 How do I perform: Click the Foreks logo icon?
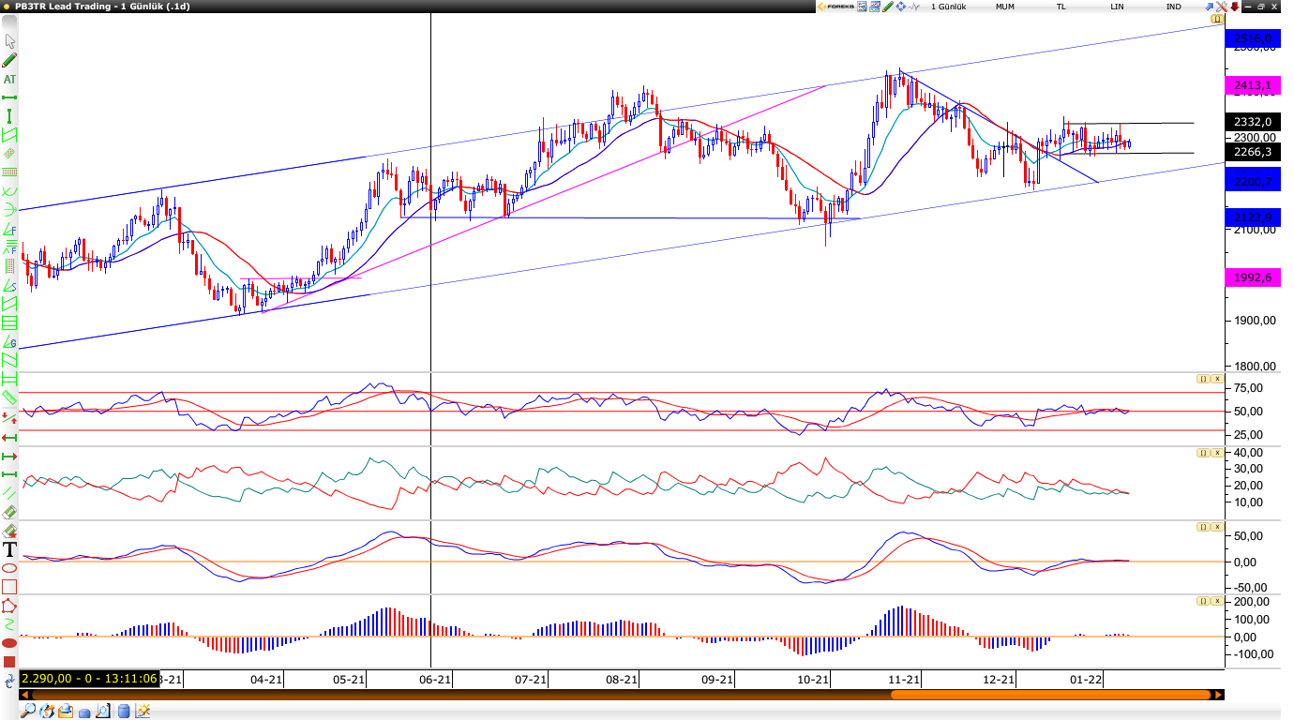[x=835, y=7]
